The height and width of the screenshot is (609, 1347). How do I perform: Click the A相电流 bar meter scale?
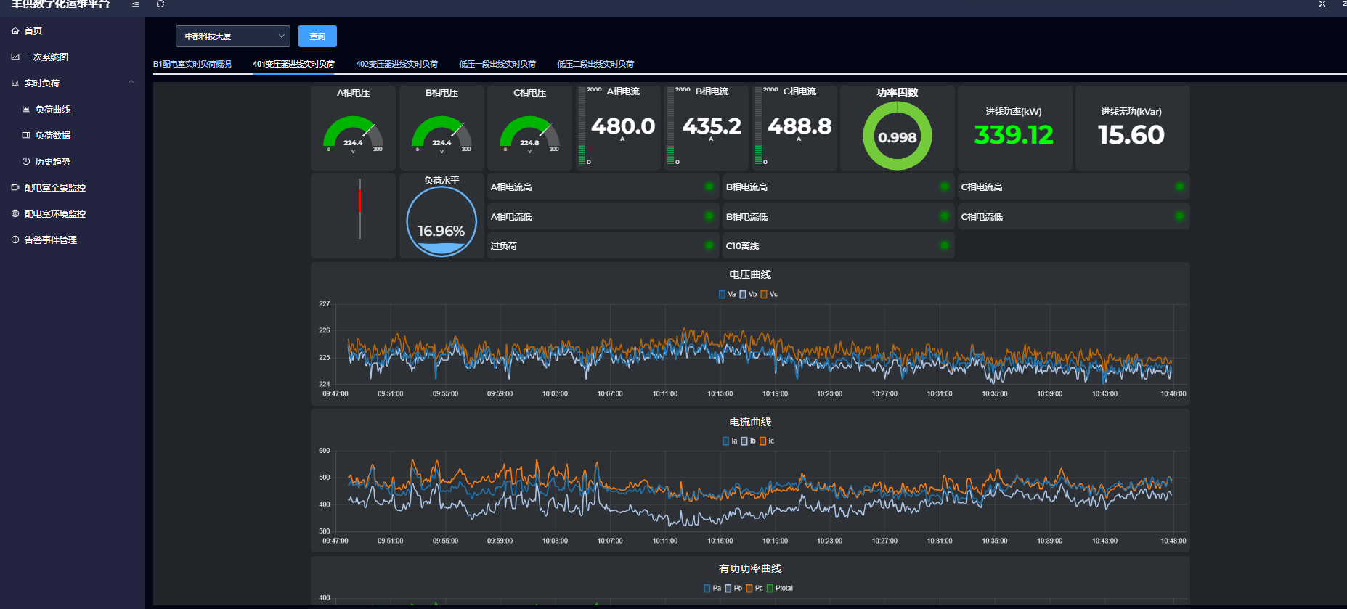(582, 126)
